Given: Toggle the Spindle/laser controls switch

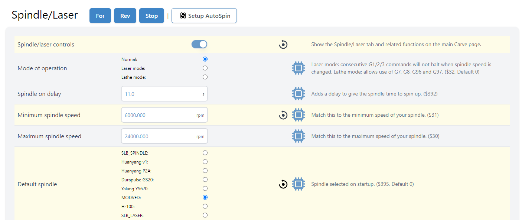Looking at the screenshot, I should [199, 45].
